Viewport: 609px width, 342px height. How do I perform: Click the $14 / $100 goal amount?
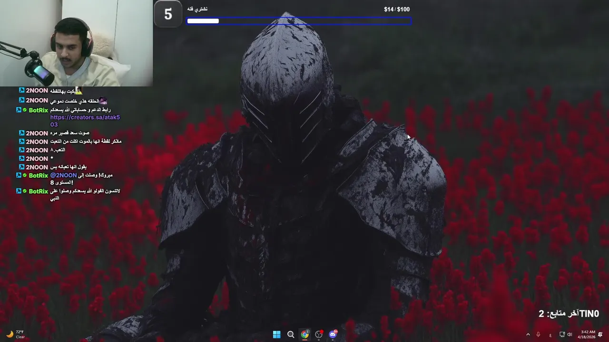pyautogui.click(x=397, y=9)
